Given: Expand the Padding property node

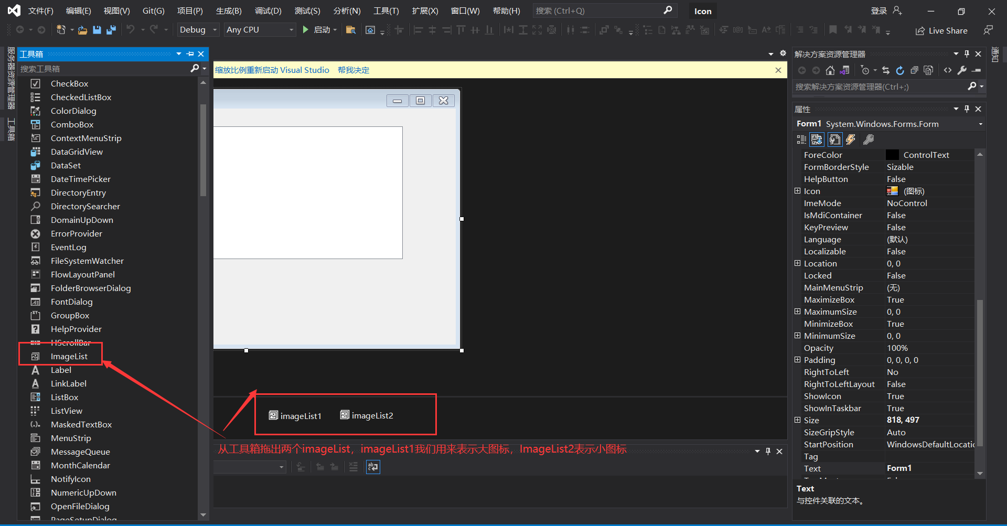Looking at the screenshot, I should pyautogui.click(x=797, y=360).
